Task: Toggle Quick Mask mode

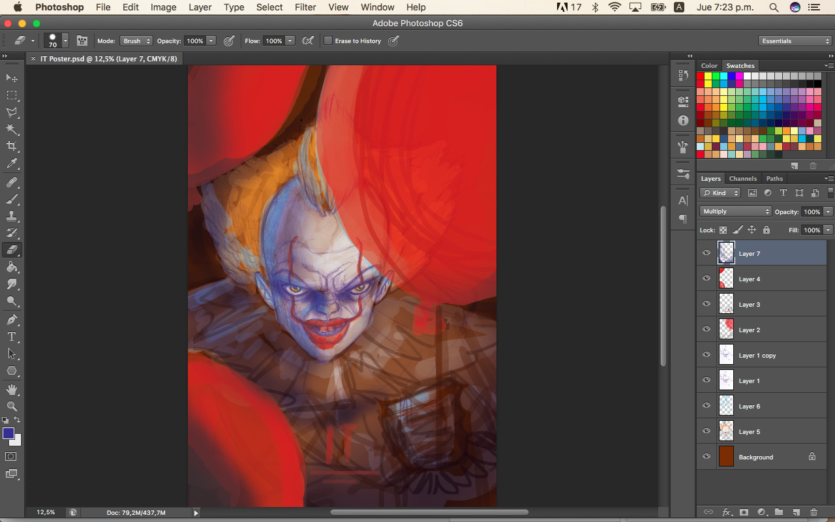Action: click(12, 456)
